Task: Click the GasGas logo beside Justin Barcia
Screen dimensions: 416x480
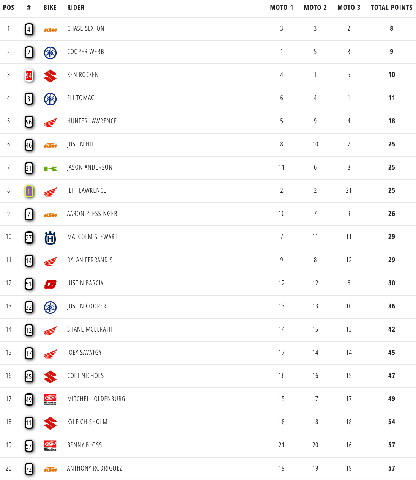Action: [50, 284]
